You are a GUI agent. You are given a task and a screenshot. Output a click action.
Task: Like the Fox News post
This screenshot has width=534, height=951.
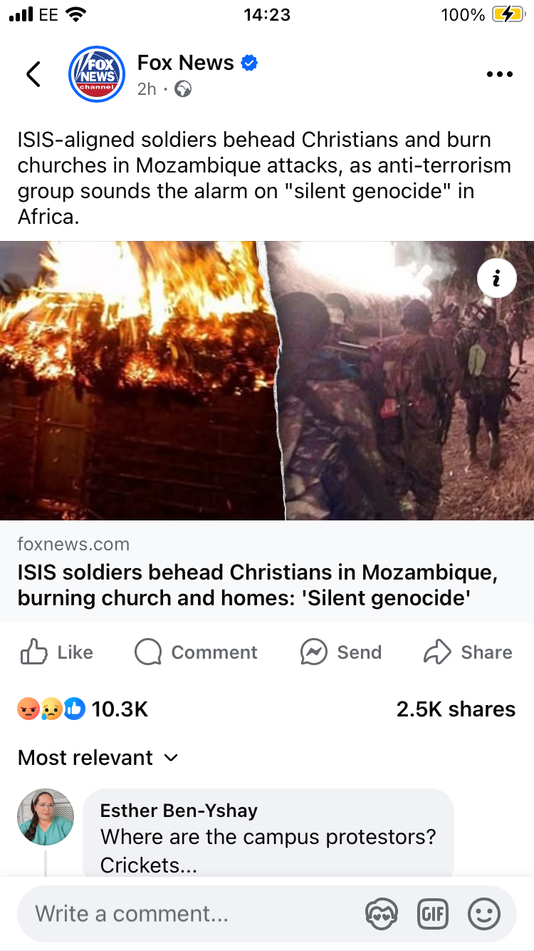point(57,652)
